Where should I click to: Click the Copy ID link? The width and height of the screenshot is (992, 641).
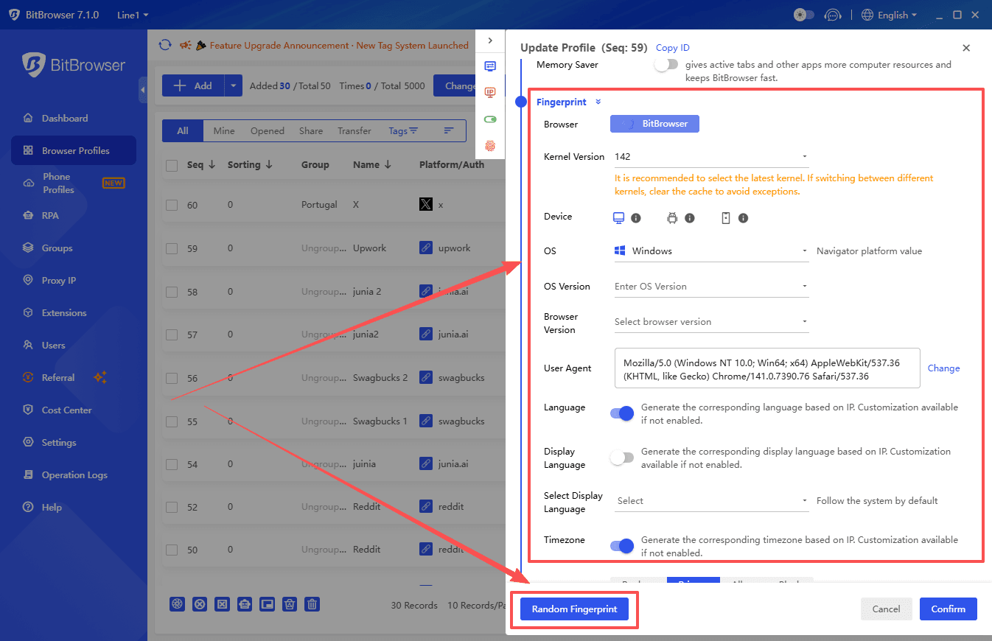672,48
